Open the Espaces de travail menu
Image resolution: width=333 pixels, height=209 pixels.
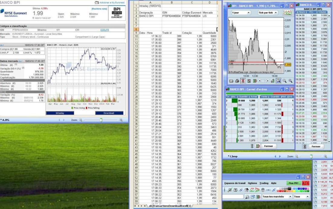click(235, 183)
